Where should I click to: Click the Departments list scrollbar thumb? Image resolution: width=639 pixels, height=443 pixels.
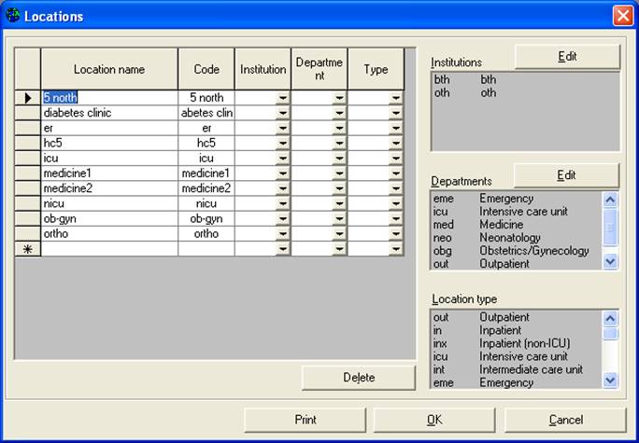pyautogui.click(x=610, y=227)
